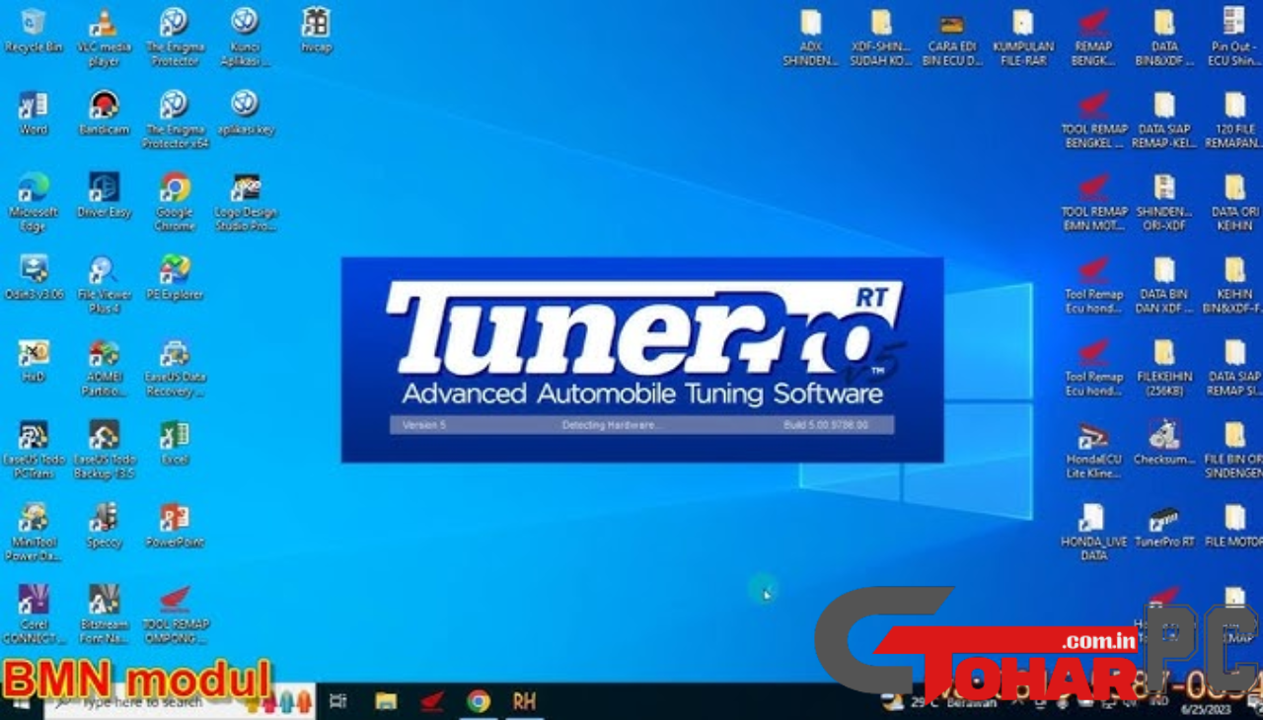The height and width of the screenshot is (720, 1263).
Task: Select SHINDEN ORI-XDF archive icon
Action: tap(1164, 202)
